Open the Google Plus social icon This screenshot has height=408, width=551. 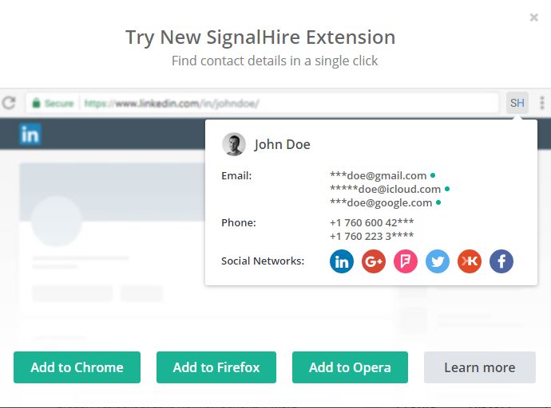pos(374,261)
